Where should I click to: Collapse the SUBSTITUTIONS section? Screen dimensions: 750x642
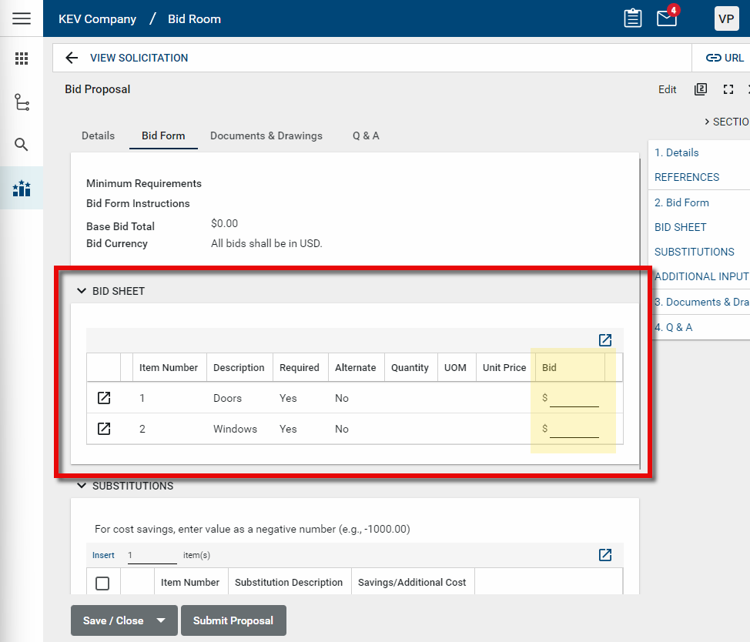coord(81,486)
